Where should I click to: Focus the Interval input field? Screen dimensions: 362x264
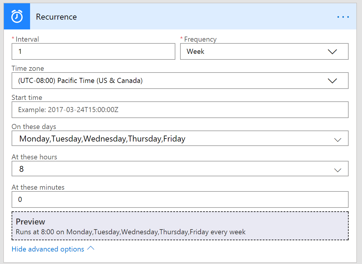coord(93,51)
